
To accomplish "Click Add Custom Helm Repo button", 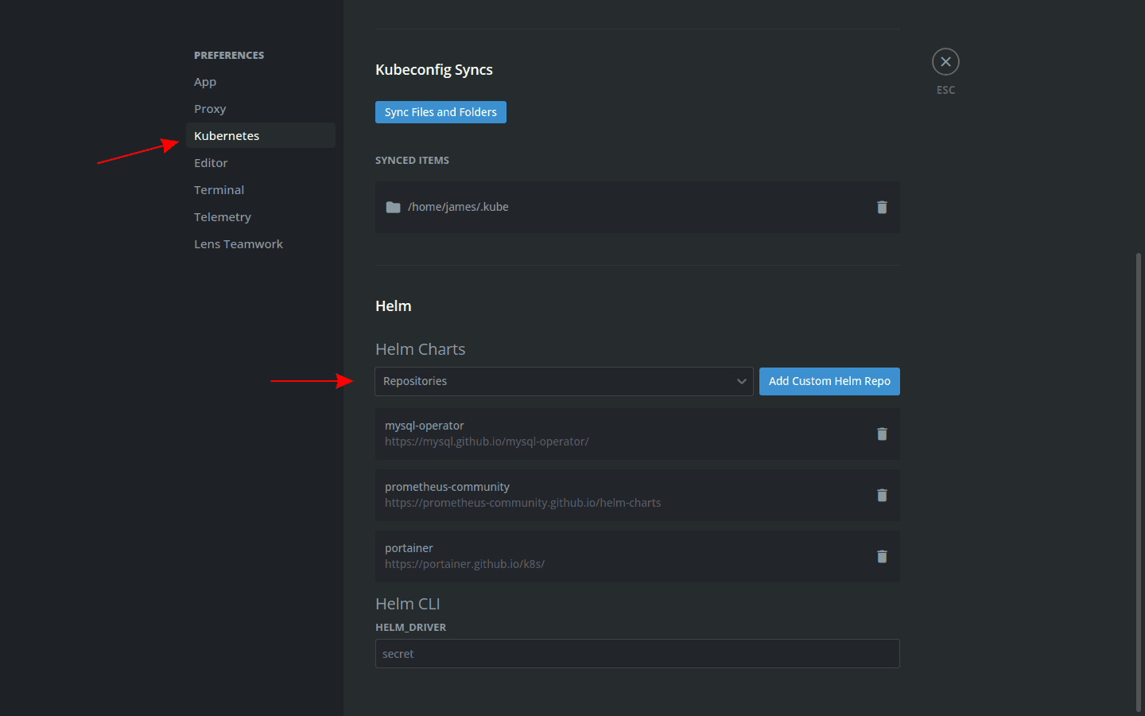I will pyautogui.click(x=829, y=381).
